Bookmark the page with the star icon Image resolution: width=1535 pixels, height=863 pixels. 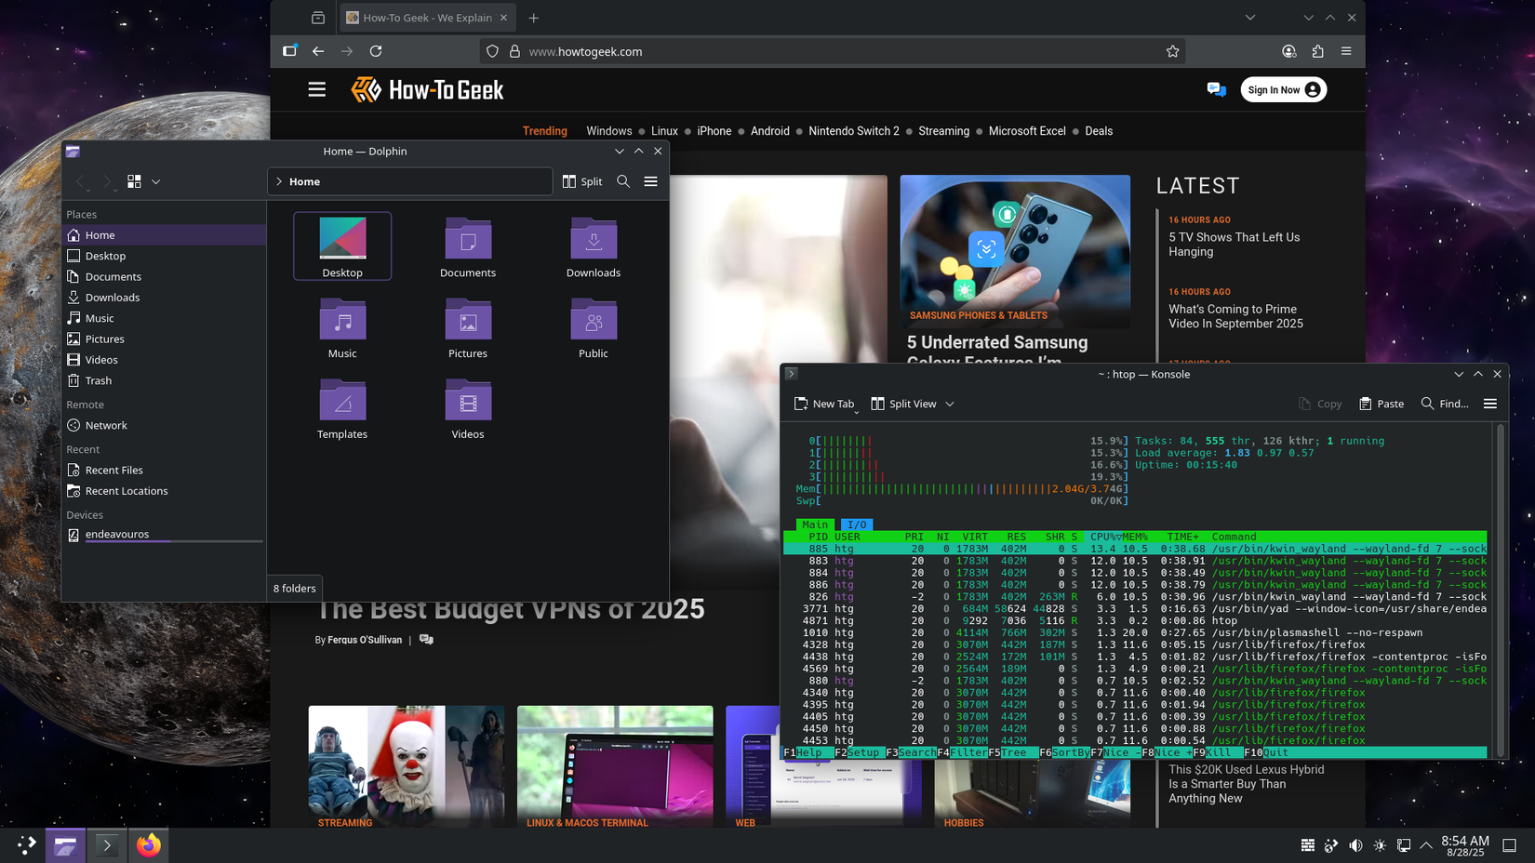[1173, 51]
